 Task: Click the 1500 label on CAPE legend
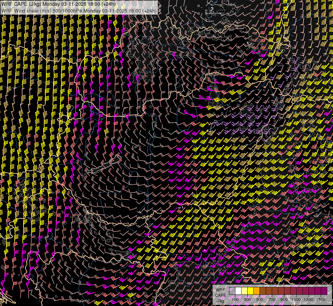(x=321, y=300)
